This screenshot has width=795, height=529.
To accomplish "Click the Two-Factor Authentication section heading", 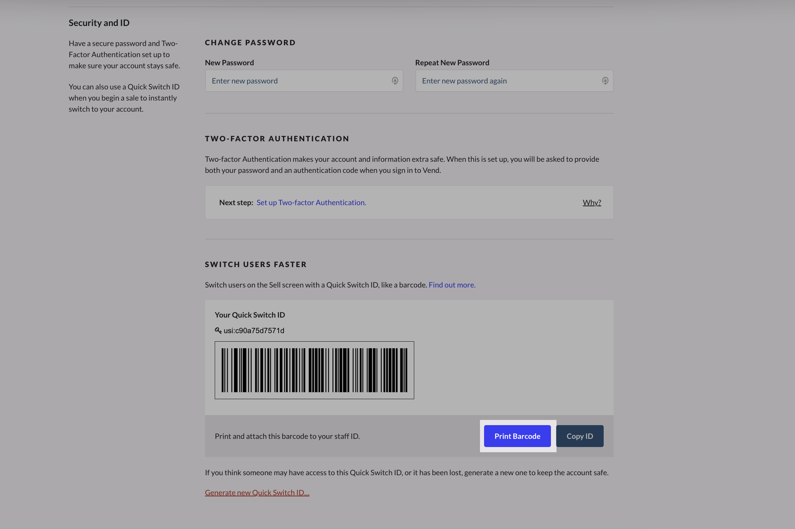I will tap(277, 139).
